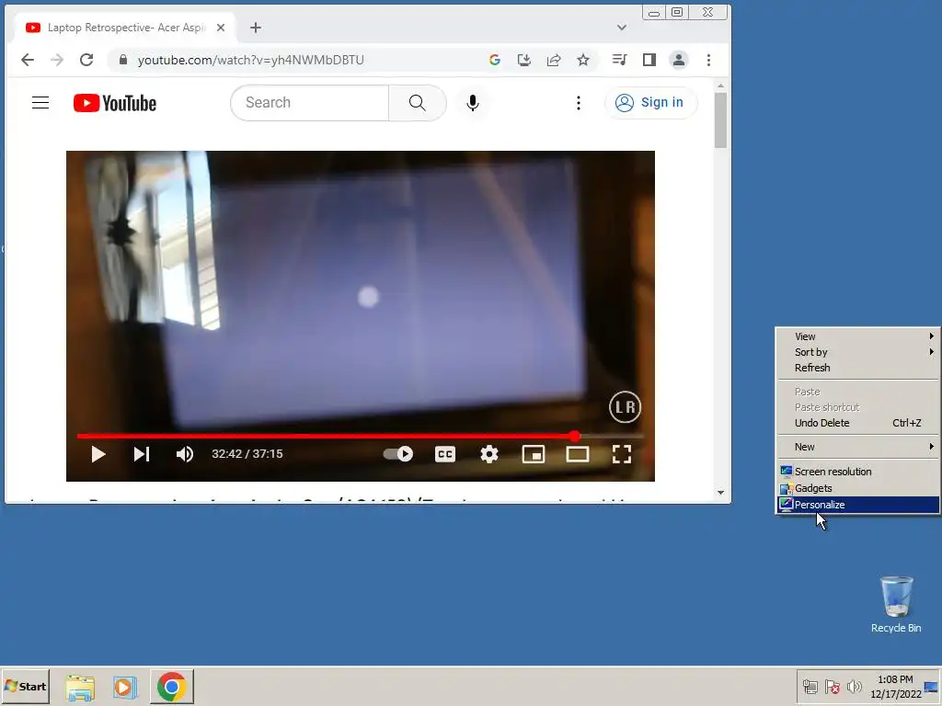942x706 pixels.
Task: Skip to the next video
Action: [141, 454]
